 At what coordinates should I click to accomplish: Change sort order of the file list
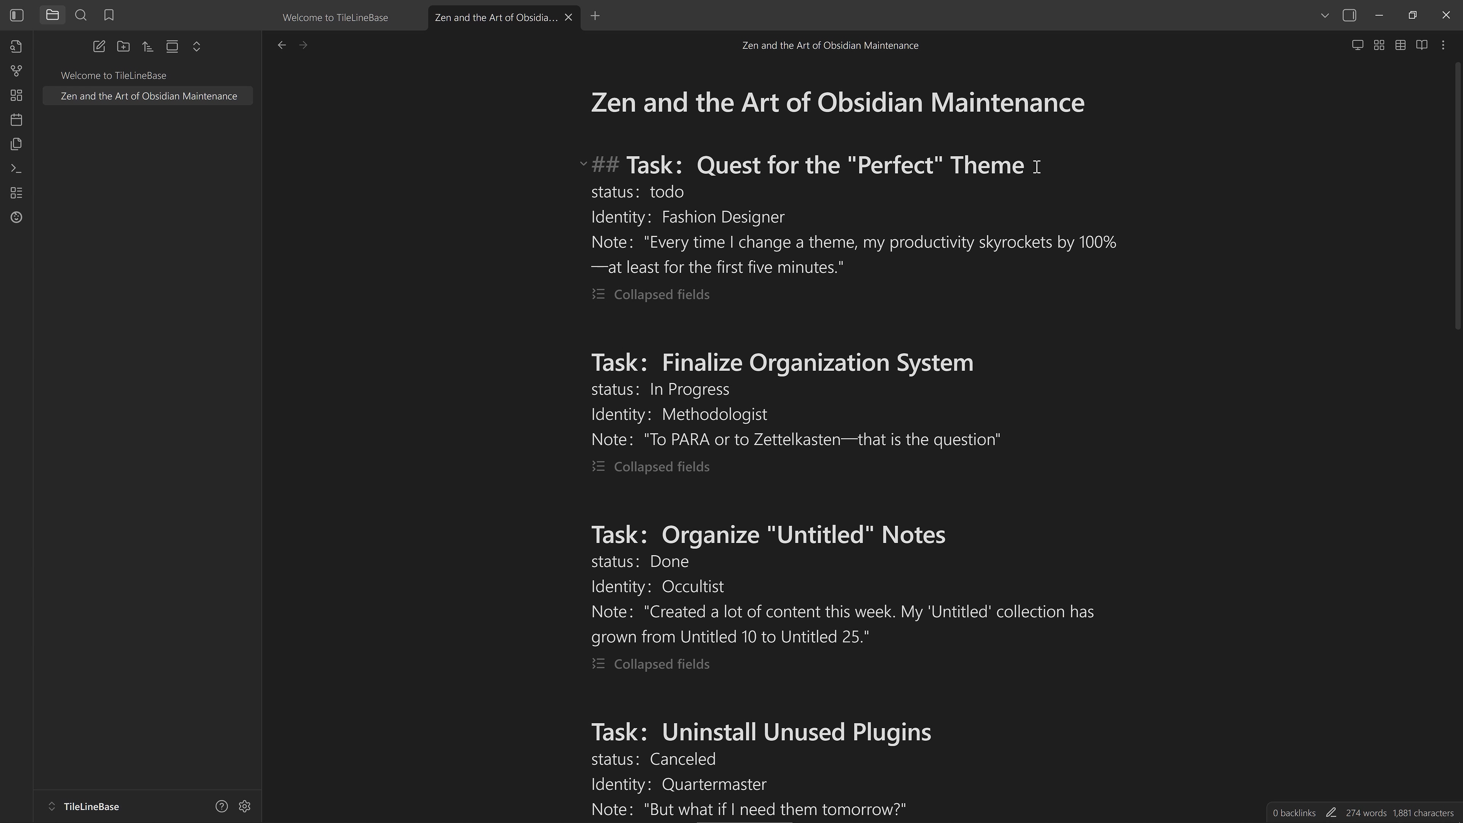click(x=148, y=46)
